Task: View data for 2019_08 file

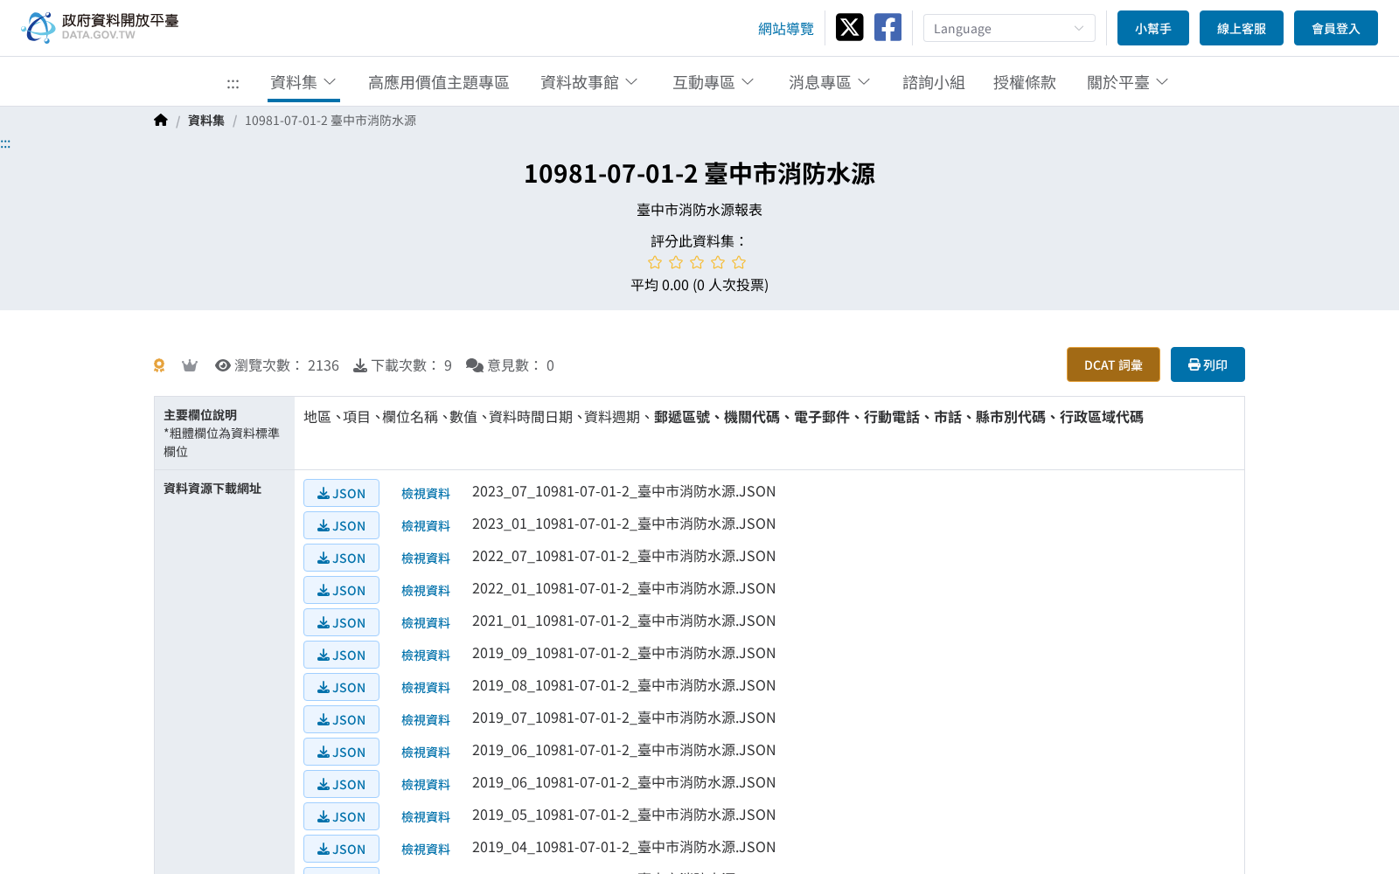Action: click(x=426, y=688)
